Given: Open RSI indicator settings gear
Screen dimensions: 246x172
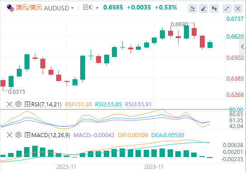Looking at the screenshot, I should [x=19, y=104].
